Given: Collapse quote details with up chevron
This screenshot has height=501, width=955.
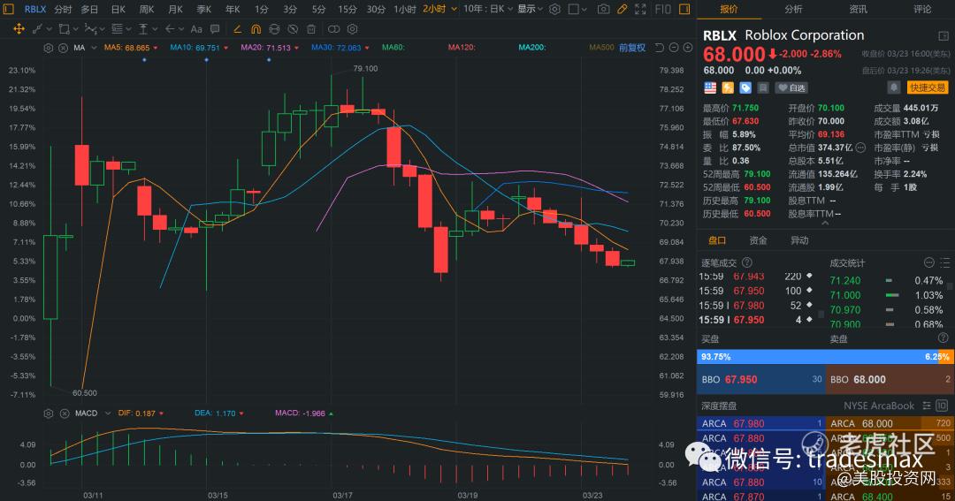Looking at the screenshot, I should 825,224.
